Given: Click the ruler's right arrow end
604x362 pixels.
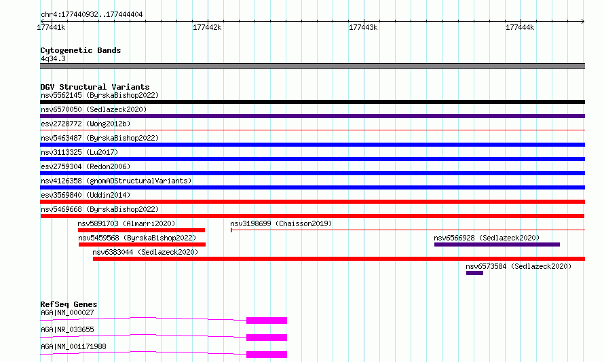Looking at the screenshot, I should (x=583, y=21).
